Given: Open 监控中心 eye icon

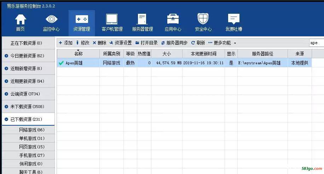Looking at the screenshot, I should 51,19.
